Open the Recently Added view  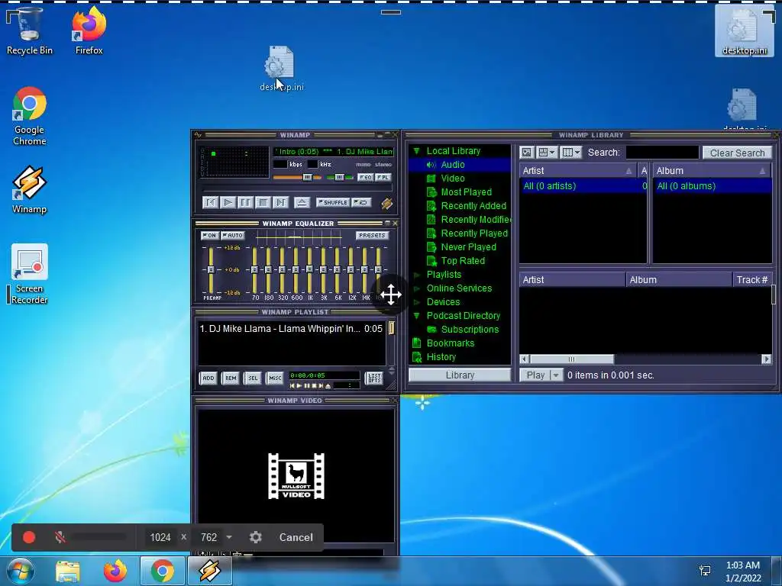pos(473,206)
